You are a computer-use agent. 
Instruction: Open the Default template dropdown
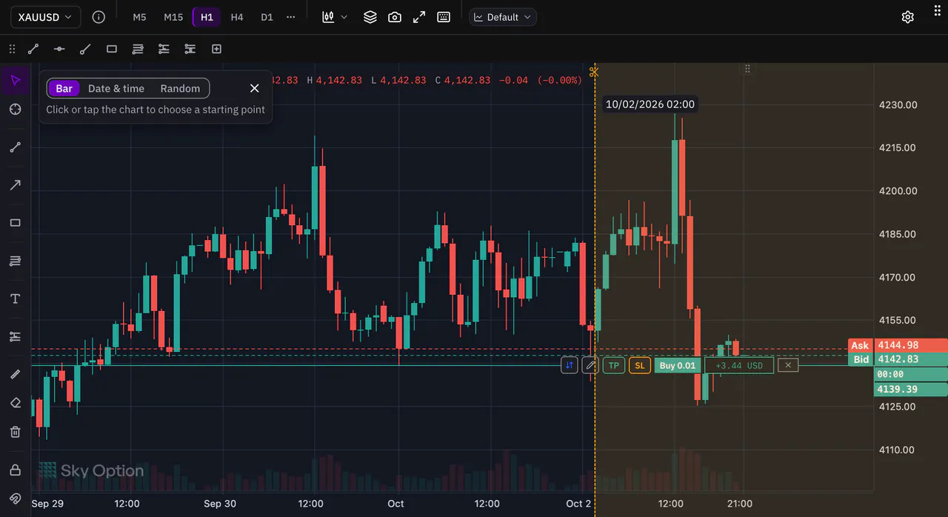503,17
